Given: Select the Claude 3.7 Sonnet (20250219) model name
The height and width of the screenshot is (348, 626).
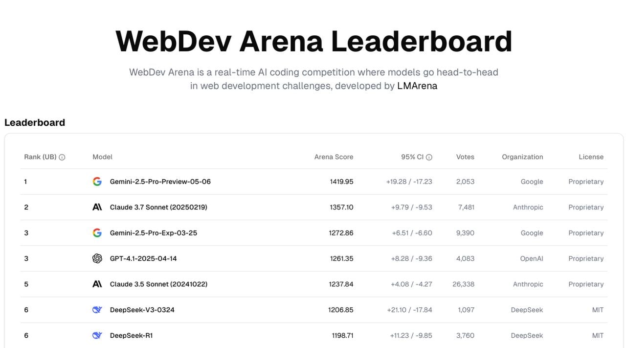Looking at the screenshot, I should coord(158,207).
